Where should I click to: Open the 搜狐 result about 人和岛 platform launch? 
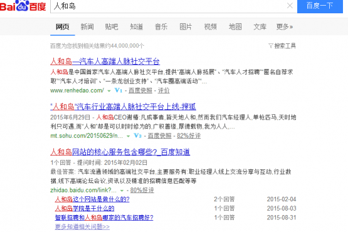point(123,107)
